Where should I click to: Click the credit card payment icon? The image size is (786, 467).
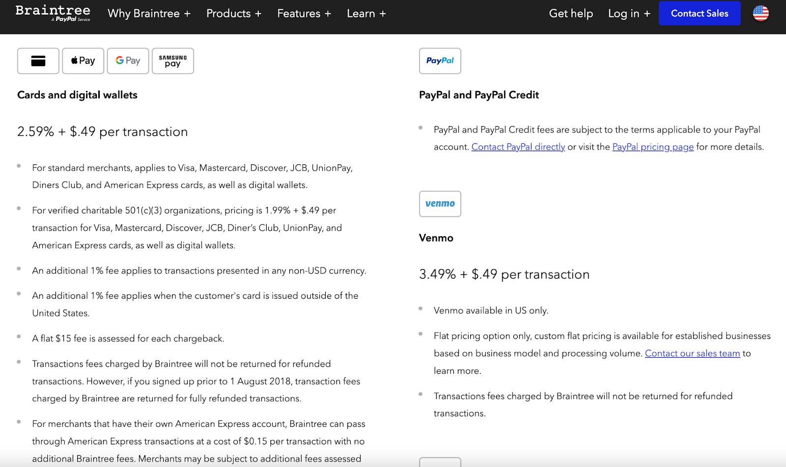[38, 61]
